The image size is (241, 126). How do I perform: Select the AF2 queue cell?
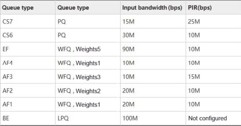[7, 91]
